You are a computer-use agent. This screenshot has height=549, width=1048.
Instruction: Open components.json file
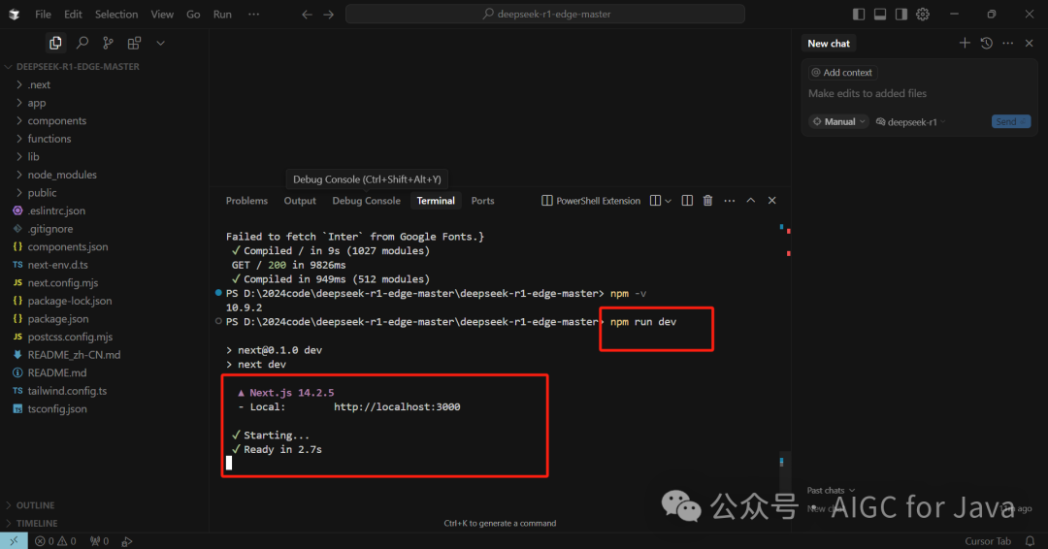(x=68, y=247)
